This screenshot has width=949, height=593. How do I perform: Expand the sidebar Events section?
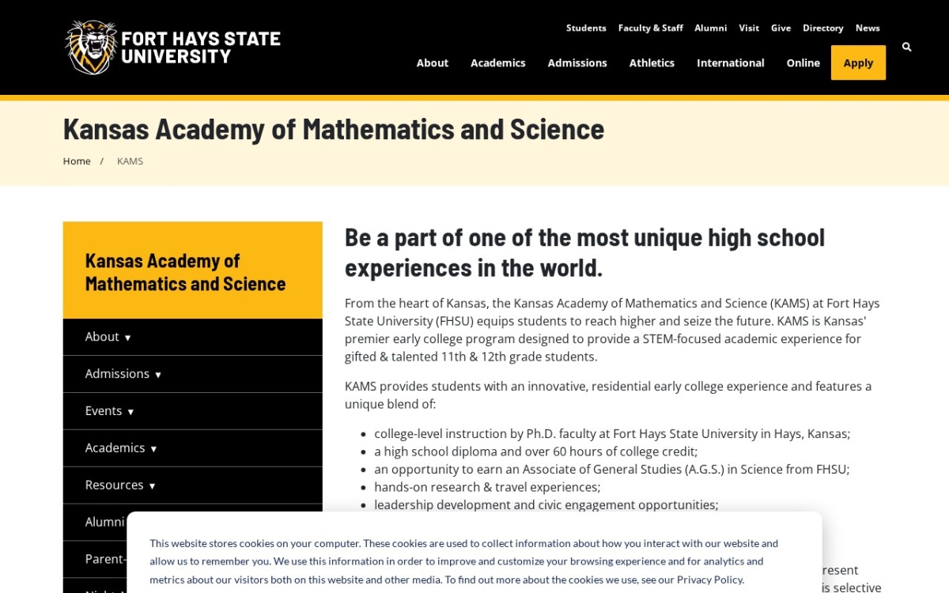pyautogui.click(x=193, y=411)
